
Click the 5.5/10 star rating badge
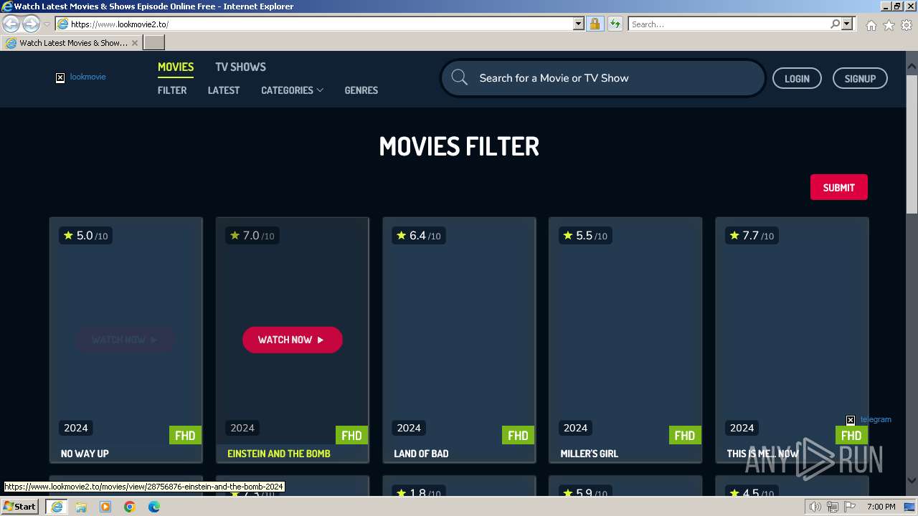click(585, 236)
